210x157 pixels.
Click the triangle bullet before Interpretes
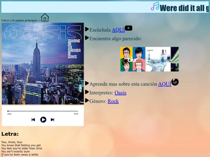click(87, 92)
